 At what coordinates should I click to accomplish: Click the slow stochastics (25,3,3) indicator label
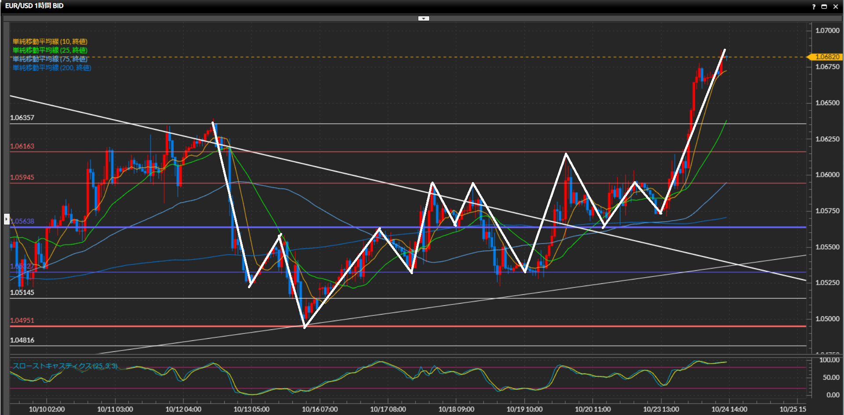(x=65, y=366)
